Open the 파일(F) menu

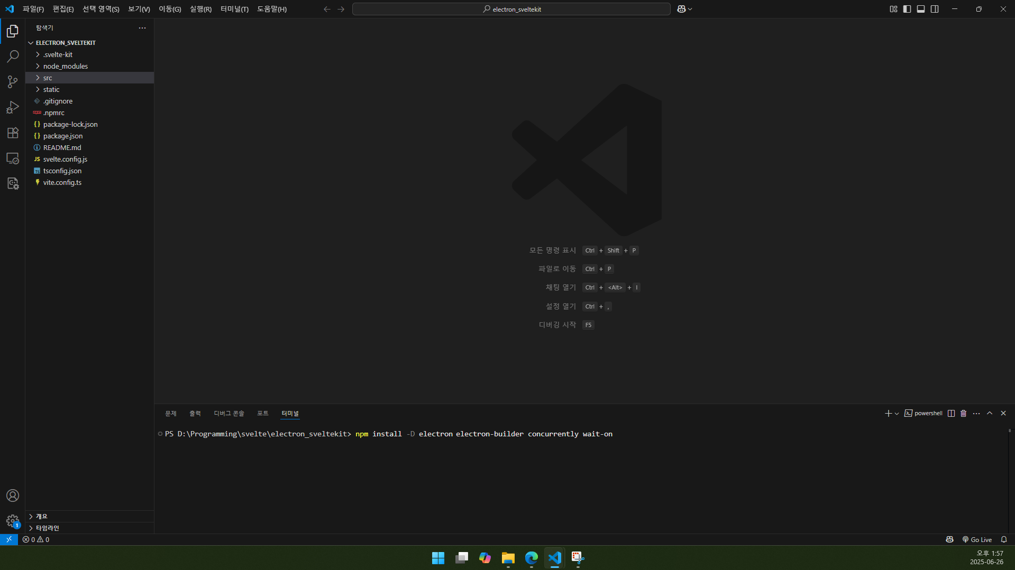(x=33, y=9)
